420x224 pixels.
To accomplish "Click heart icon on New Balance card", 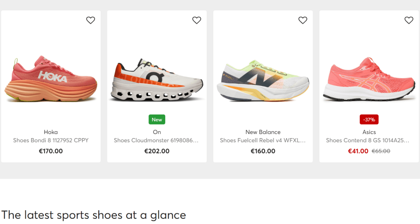I will [303, 20].
